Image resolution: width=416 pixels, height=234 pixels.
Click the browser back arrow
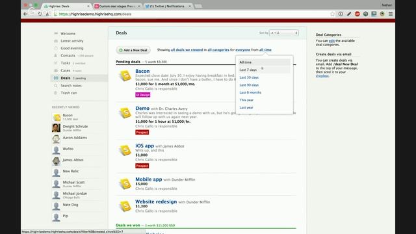[x=25, y=14]
